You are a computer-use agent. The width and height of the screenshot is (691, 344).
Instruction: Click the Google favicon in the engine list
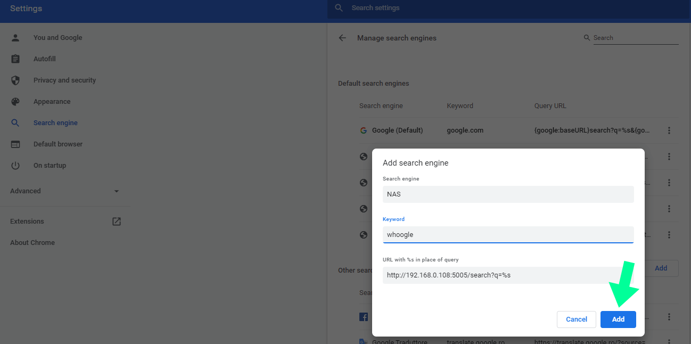pos(364,130)
